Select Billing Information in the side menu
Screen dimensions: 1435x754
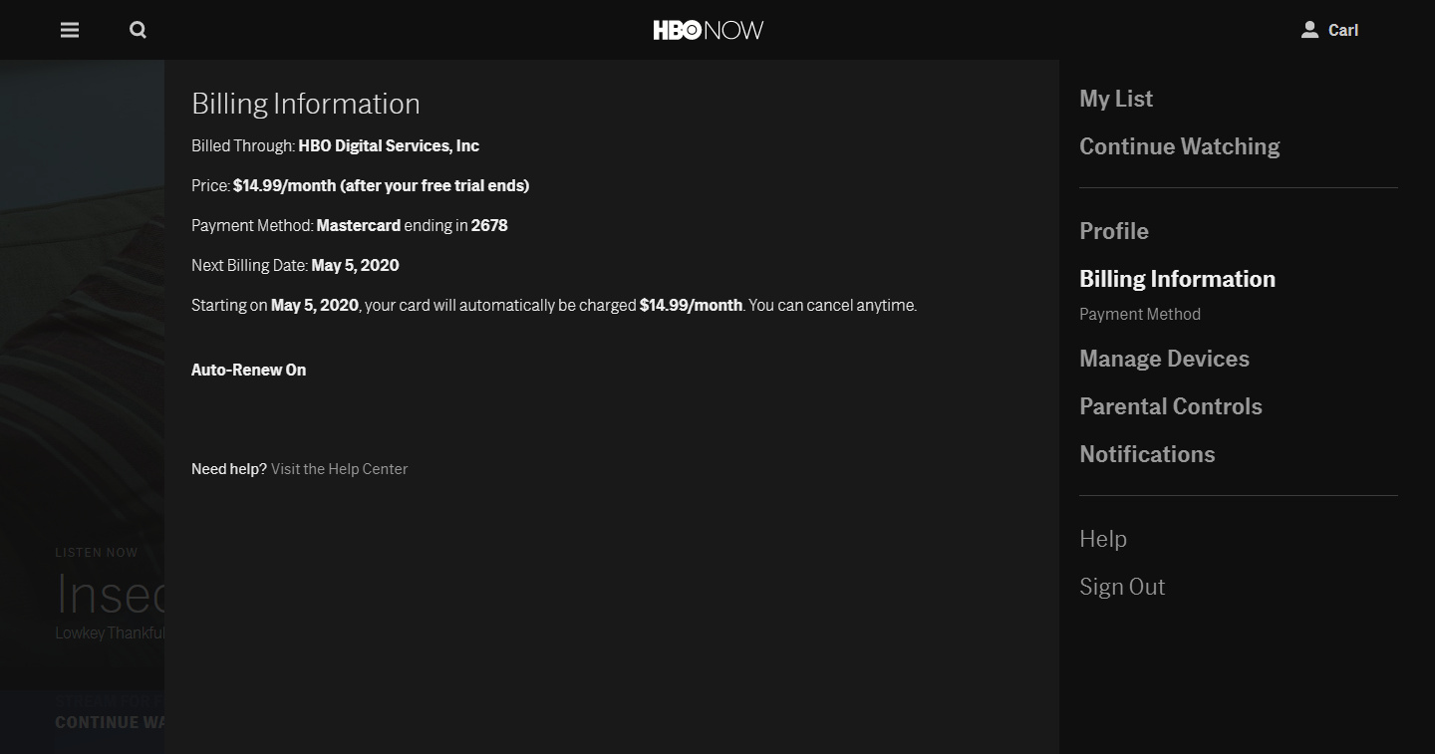point(1177,279)
